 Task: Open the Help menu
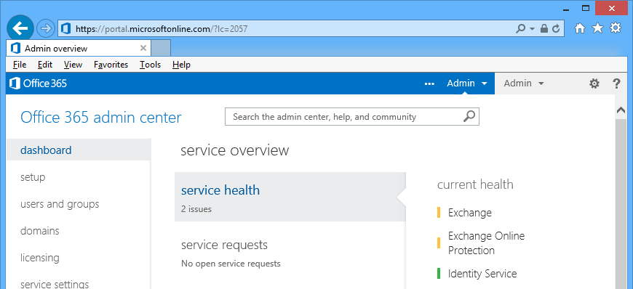[181, 65]
